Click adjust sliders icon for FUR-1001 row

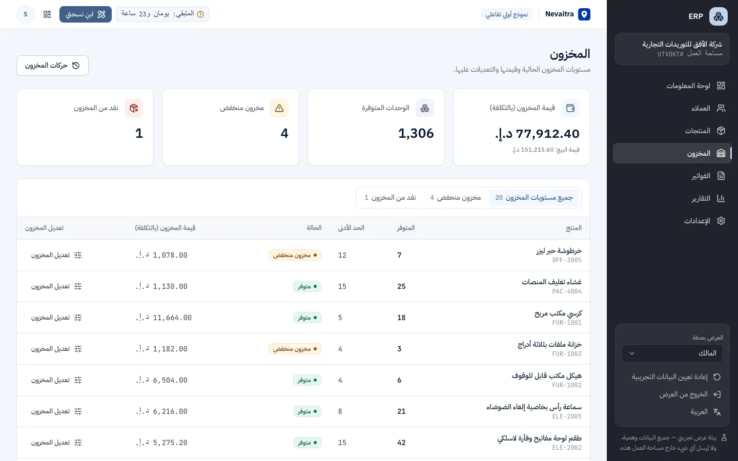click(78, 318)
